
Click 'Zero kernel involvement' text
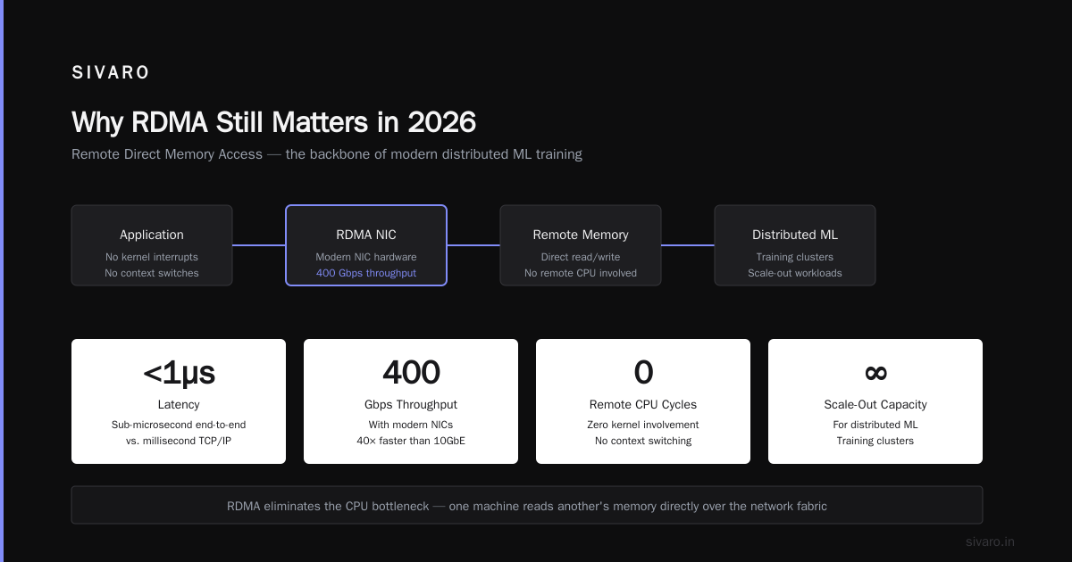pos(643,425)
